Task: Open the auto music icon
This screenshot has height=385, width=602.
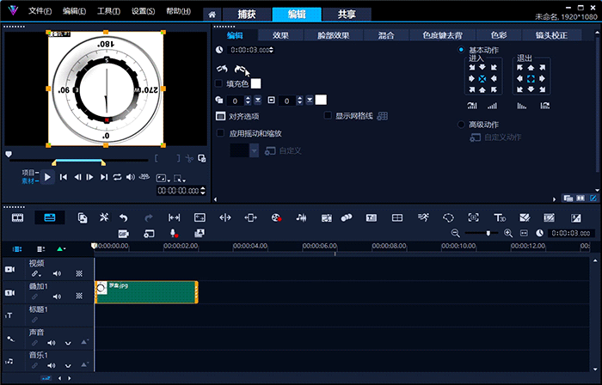Action: (326, 217)
